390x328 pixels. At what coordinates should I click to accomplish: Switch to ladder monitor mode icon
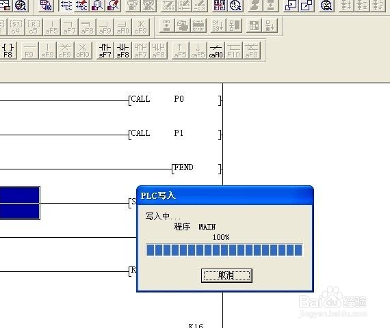[66, 5]
